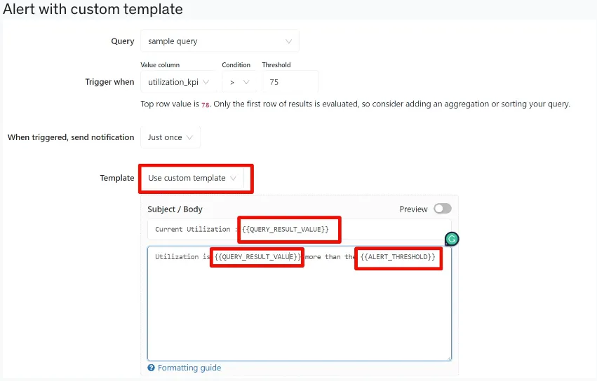Open the sample query dropdown
Viewport: 597px width, 381px height.
(220, 41)
